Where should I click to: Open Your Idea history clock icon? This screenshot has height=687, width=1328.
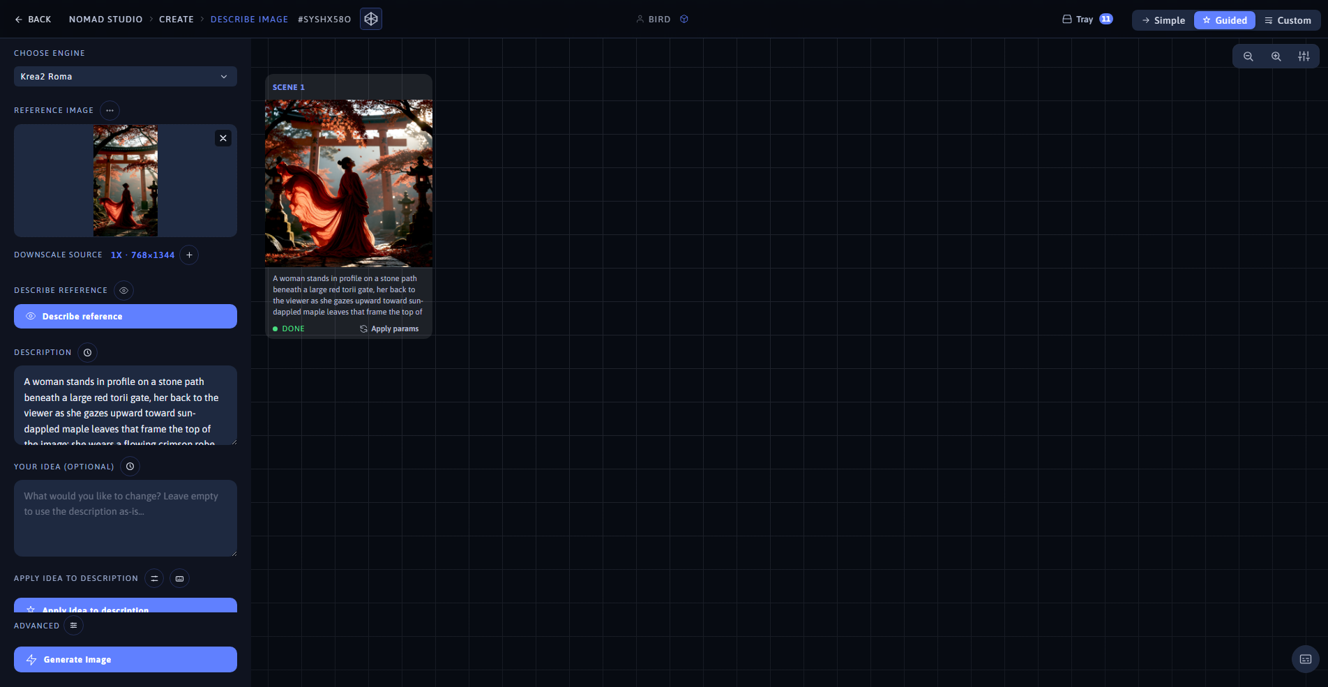pyautogui.click(x=130, y=467)
